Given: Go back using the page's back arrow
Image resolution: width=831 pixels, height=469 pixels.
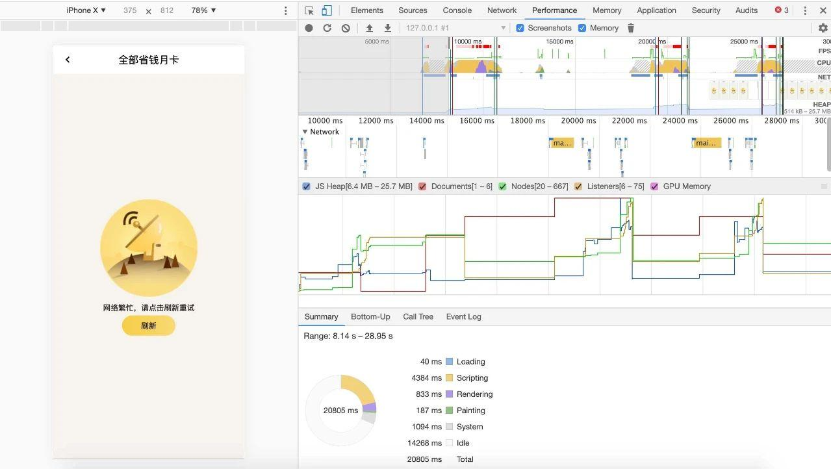Looking at the screenshot, I should click(68, 60).
